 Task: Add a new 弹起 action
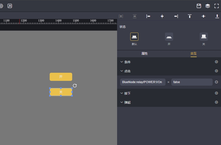[x=216, y=102]
